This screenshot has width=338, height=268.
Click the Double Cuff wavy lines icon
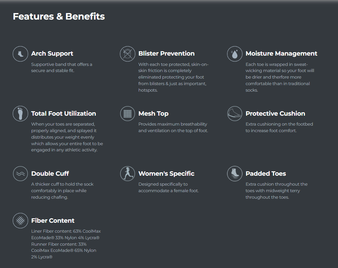click(x=20, y=174)
